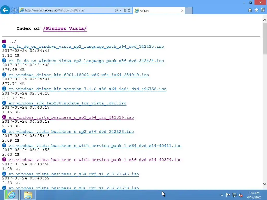The height and width of the screenshot is (200, 267).
Task: Click disc icon beside sdk_feb2007update iso
Action: 4,103
